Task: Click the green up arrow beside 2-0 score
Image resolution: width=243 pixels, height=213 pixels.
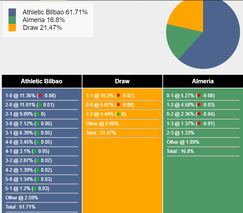Action: 40,105
